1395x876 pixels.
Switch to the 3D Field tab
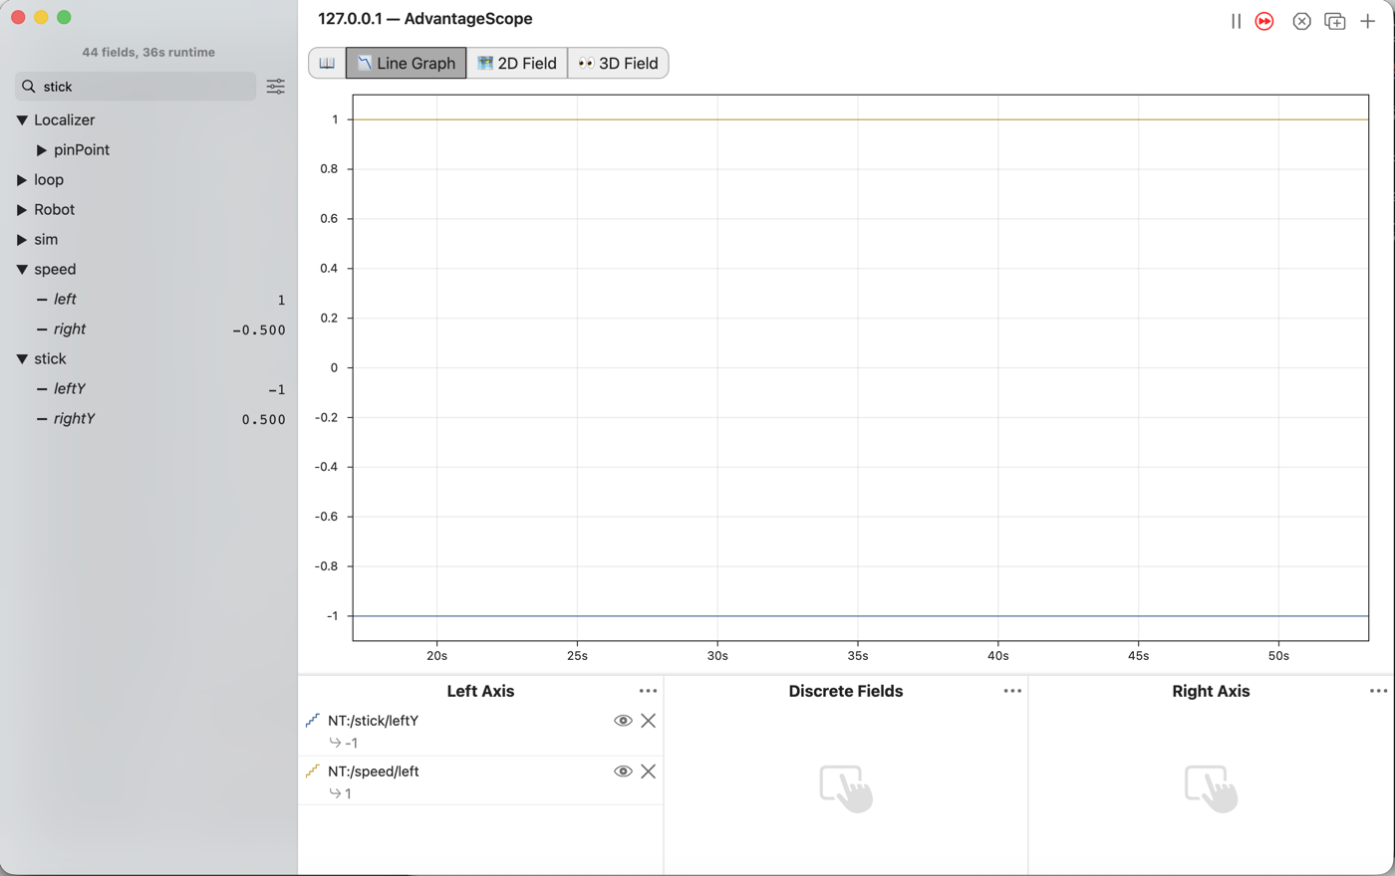coord(619,63)
